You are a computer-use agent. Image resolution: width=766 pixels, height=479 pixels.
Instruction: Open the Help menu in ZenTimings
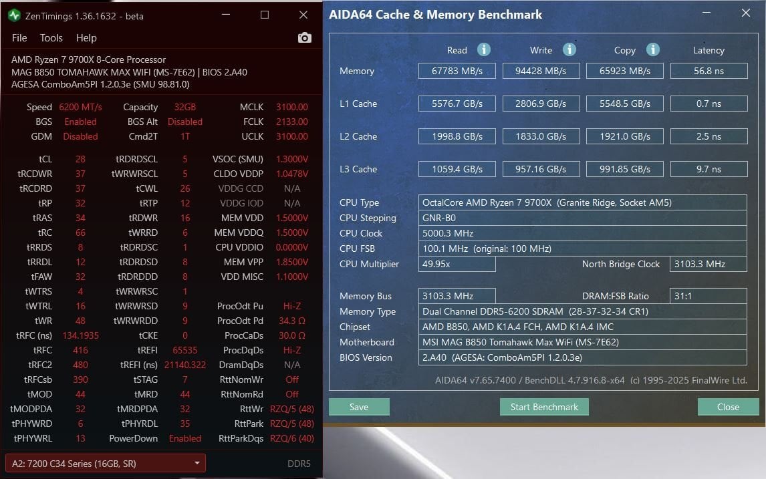point(86,37)
